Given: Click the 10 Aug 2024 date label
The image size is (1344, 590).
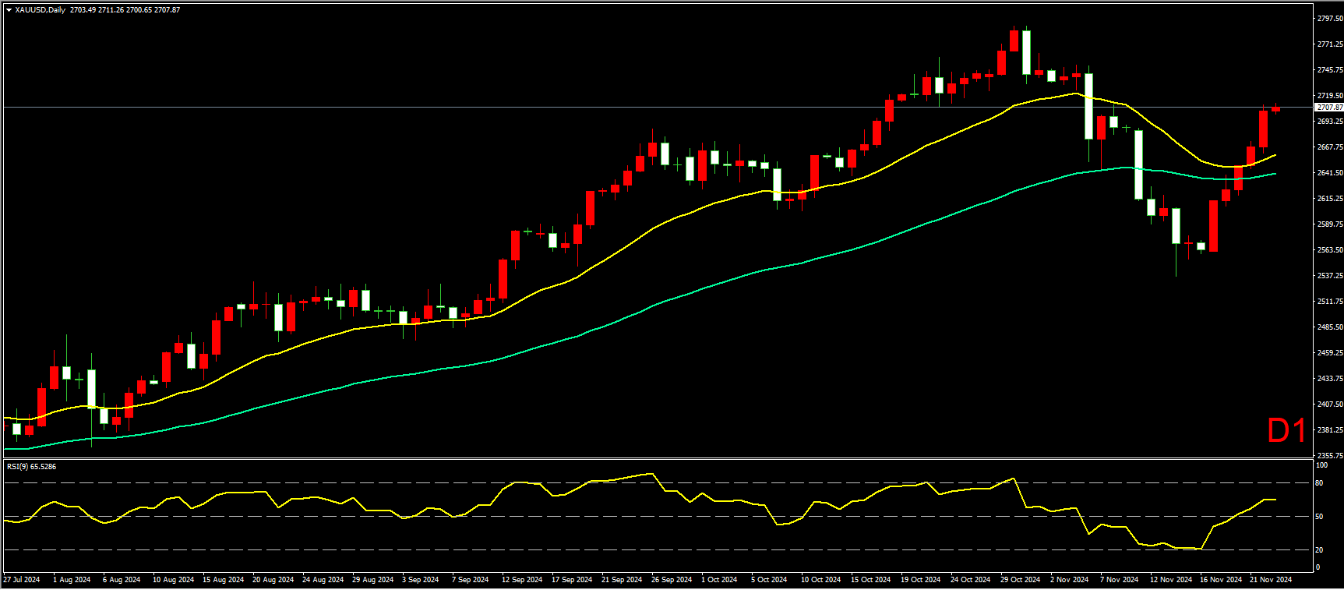Looking at the screenshot, I should coord(174,579).
